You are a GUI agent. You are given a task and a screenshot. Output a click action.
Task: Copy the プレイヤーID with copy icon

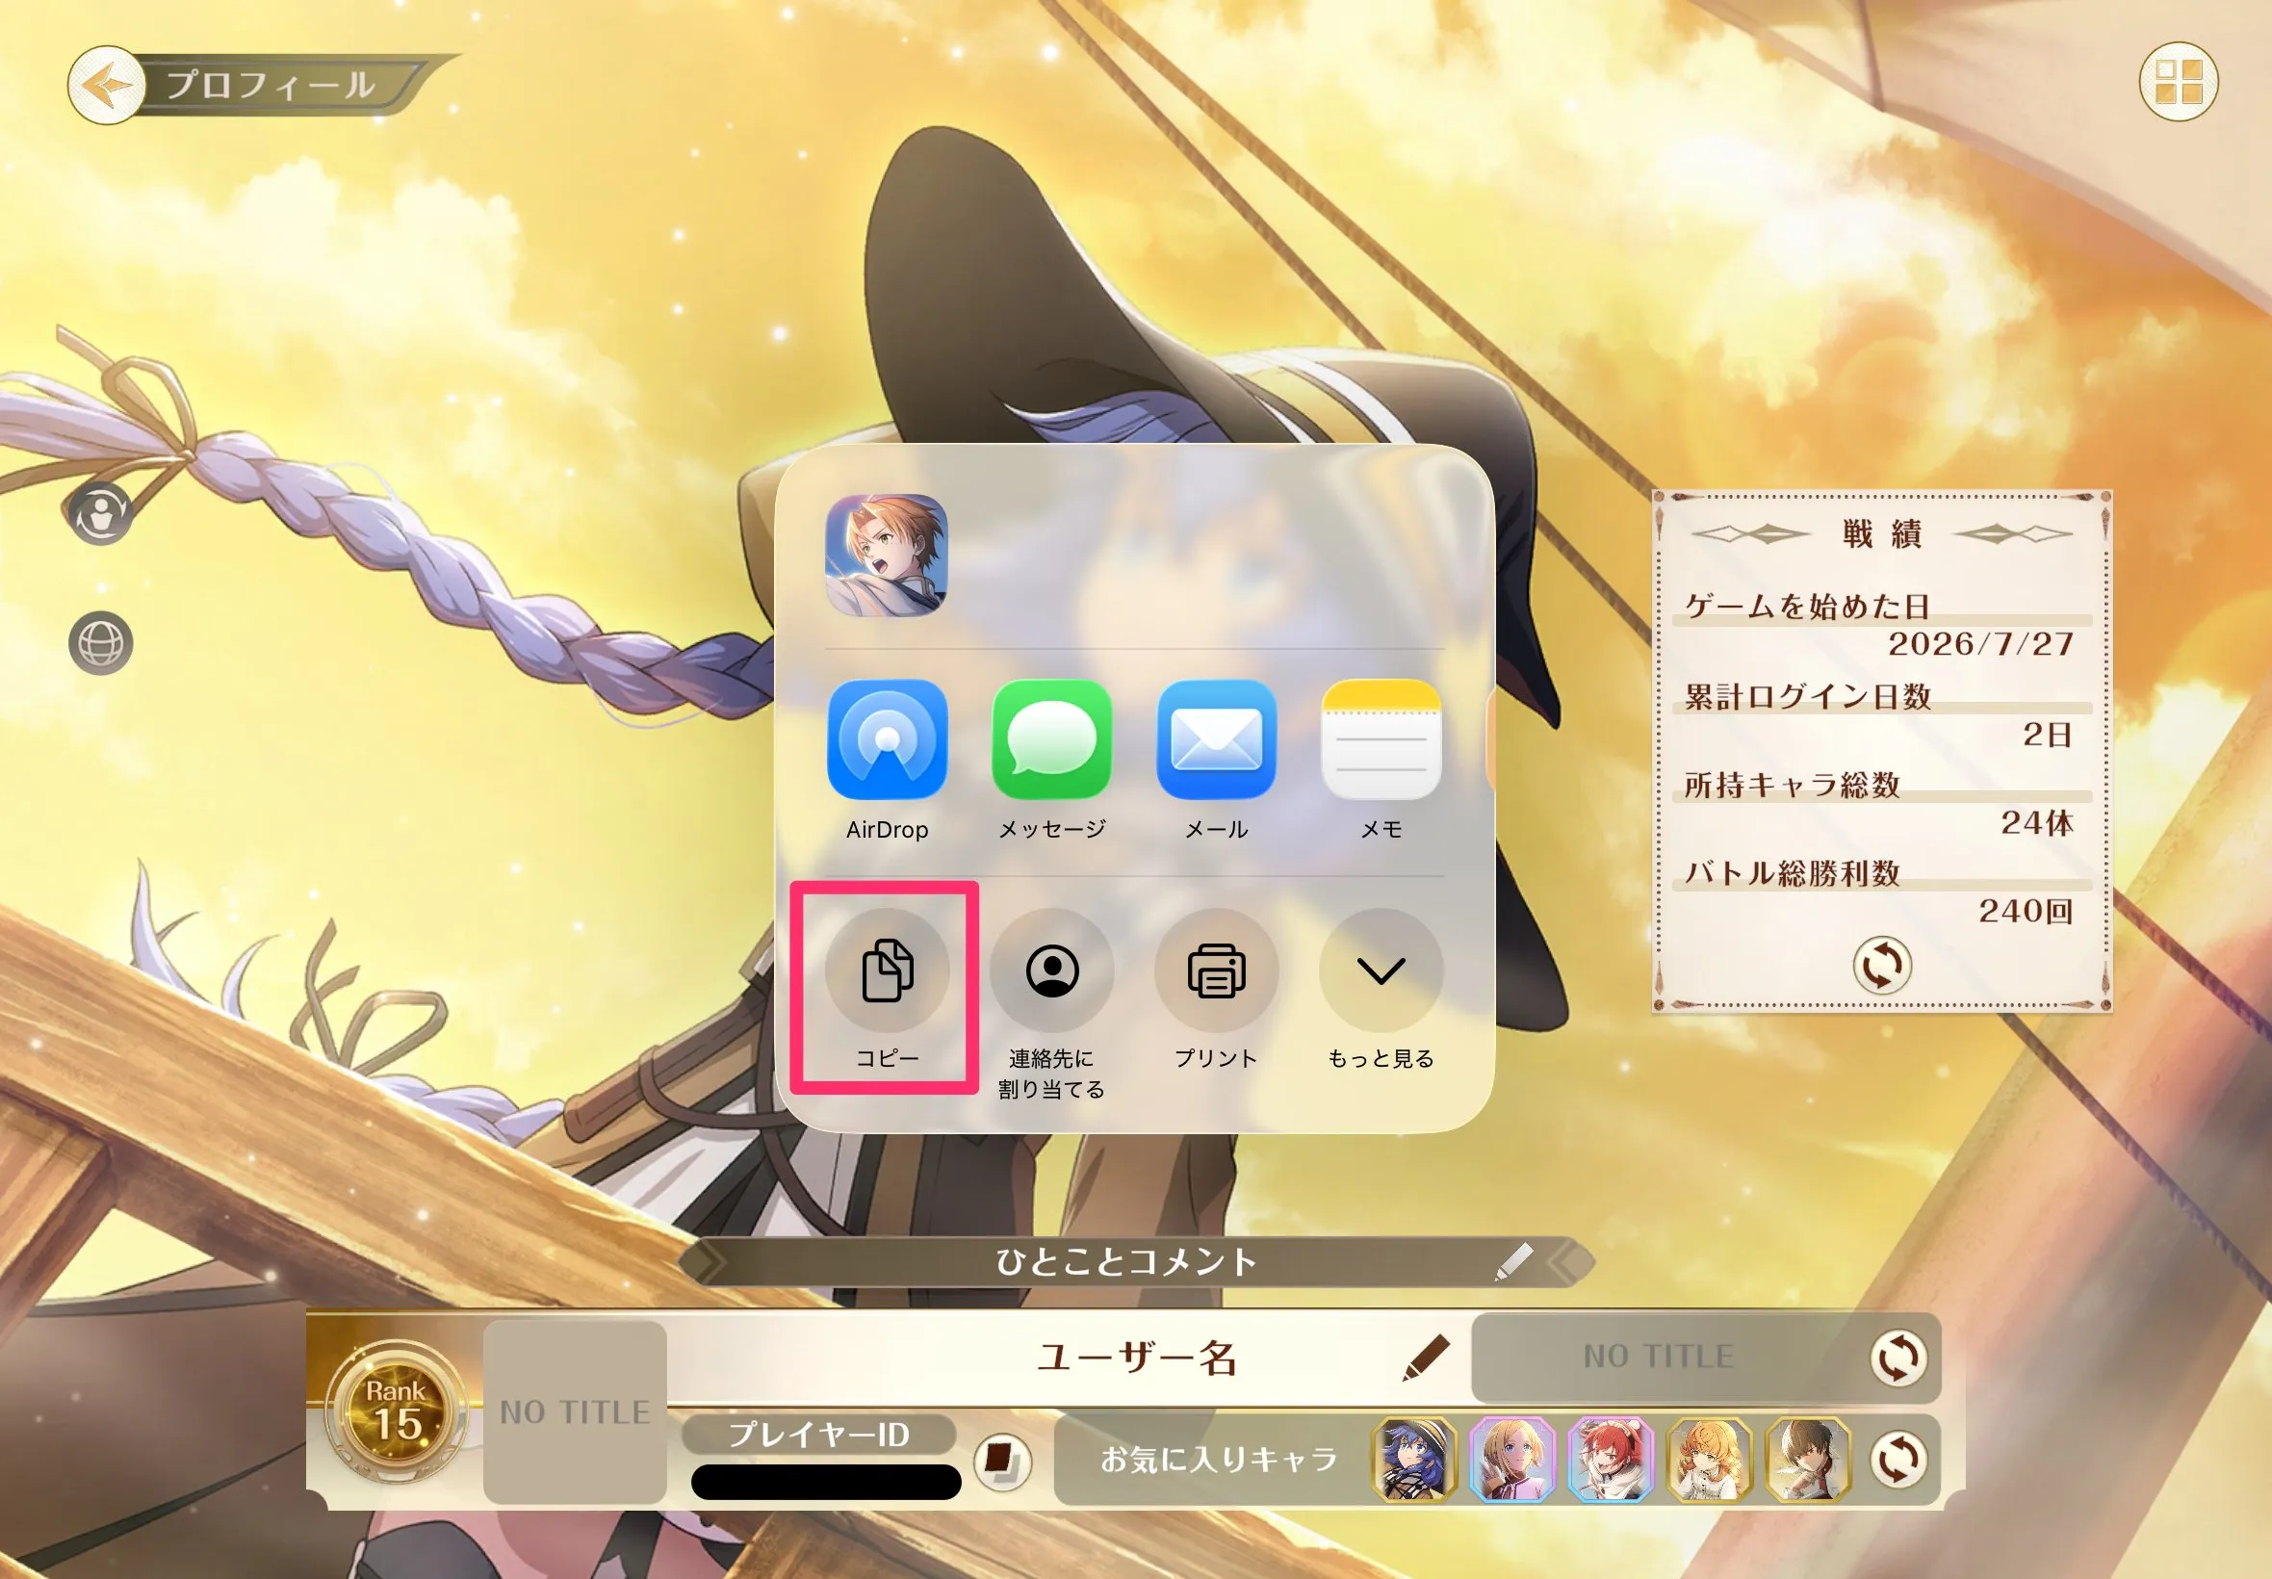pos(1002,1462)
